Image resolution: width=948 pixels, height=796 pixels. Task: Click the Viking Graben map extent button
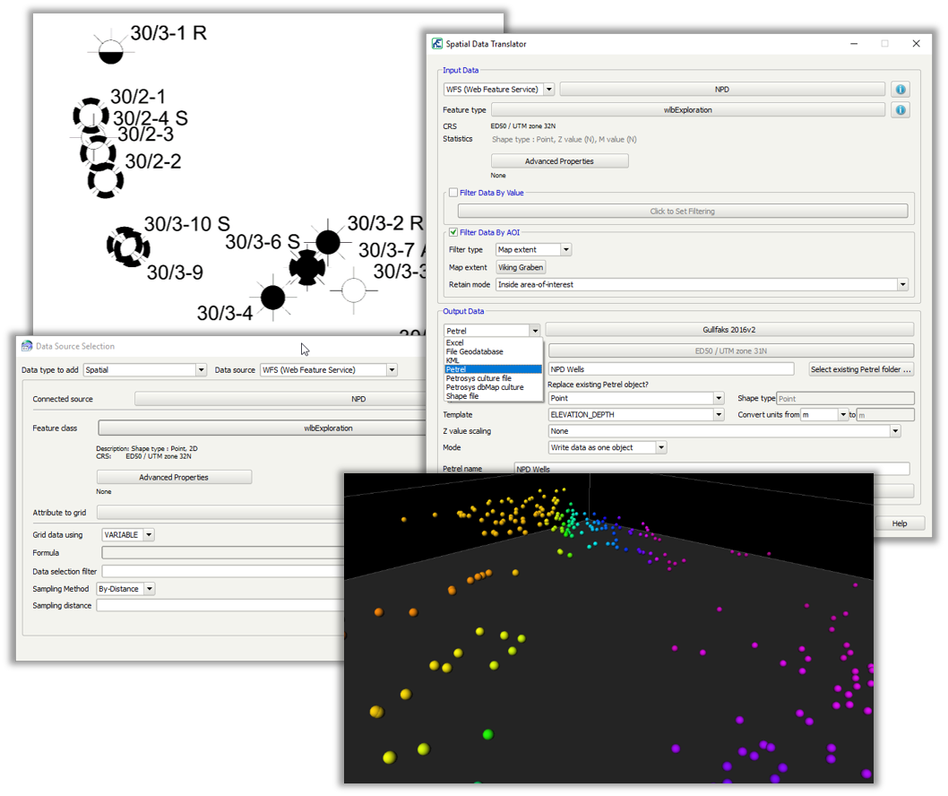pyautogui.click(x=521, y=267)
